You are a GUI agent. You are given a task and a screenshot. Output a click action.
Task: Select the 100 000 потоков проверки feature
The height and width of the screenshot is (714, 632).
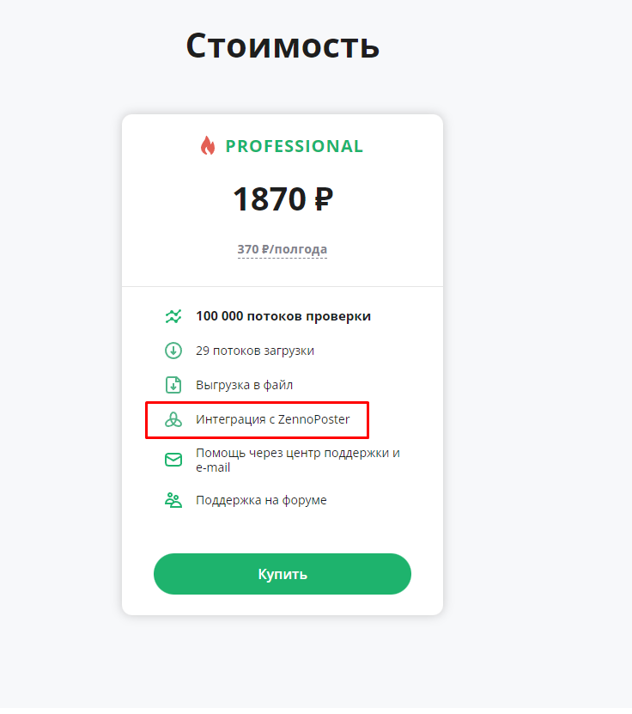283,316
